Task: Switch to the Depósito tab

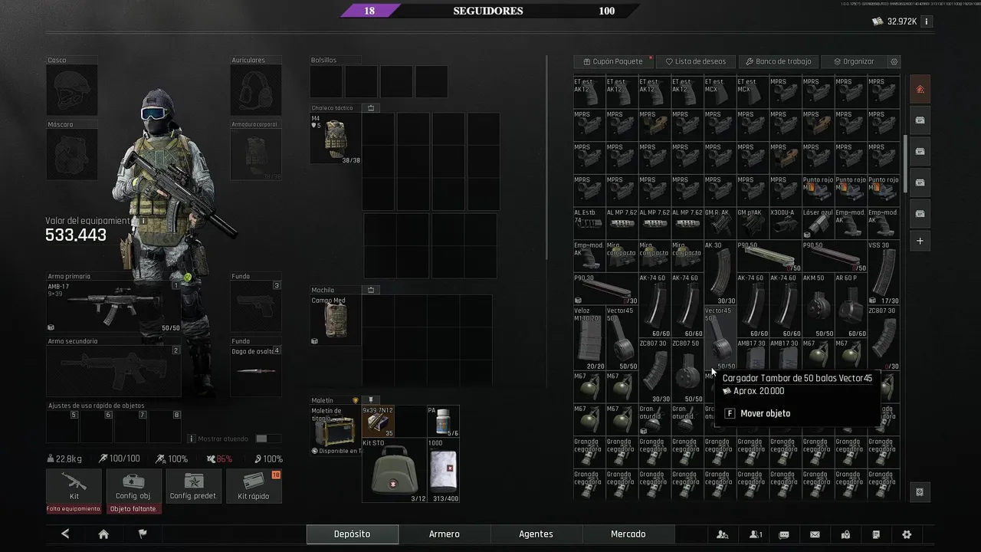Action: [x=353, y=534]
